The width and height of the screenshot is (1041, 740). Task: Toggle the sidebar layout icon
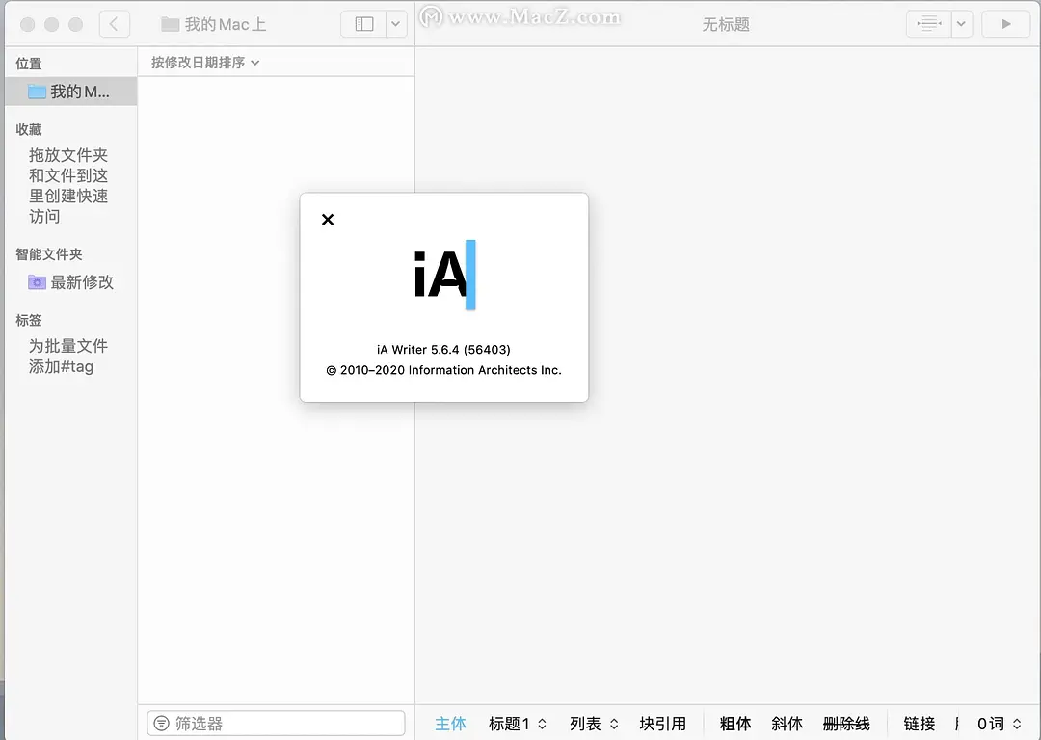[363, 24]
